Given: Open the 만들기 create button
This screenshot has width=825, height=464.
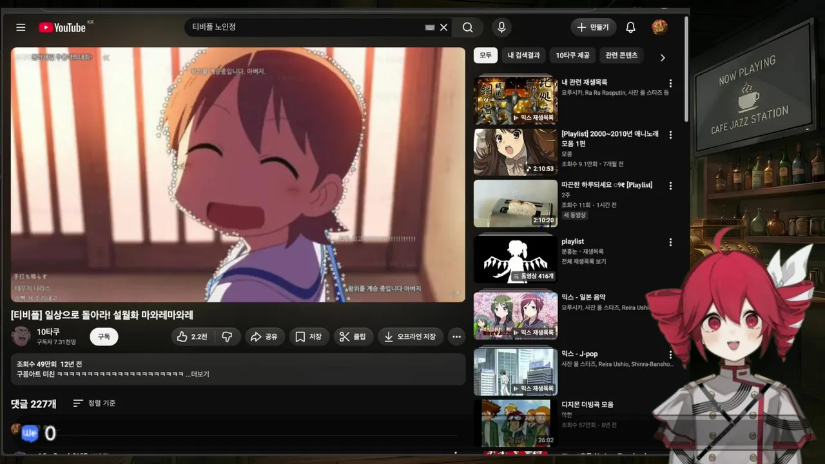Looking at the screenshot, I should tap(593, 27).
